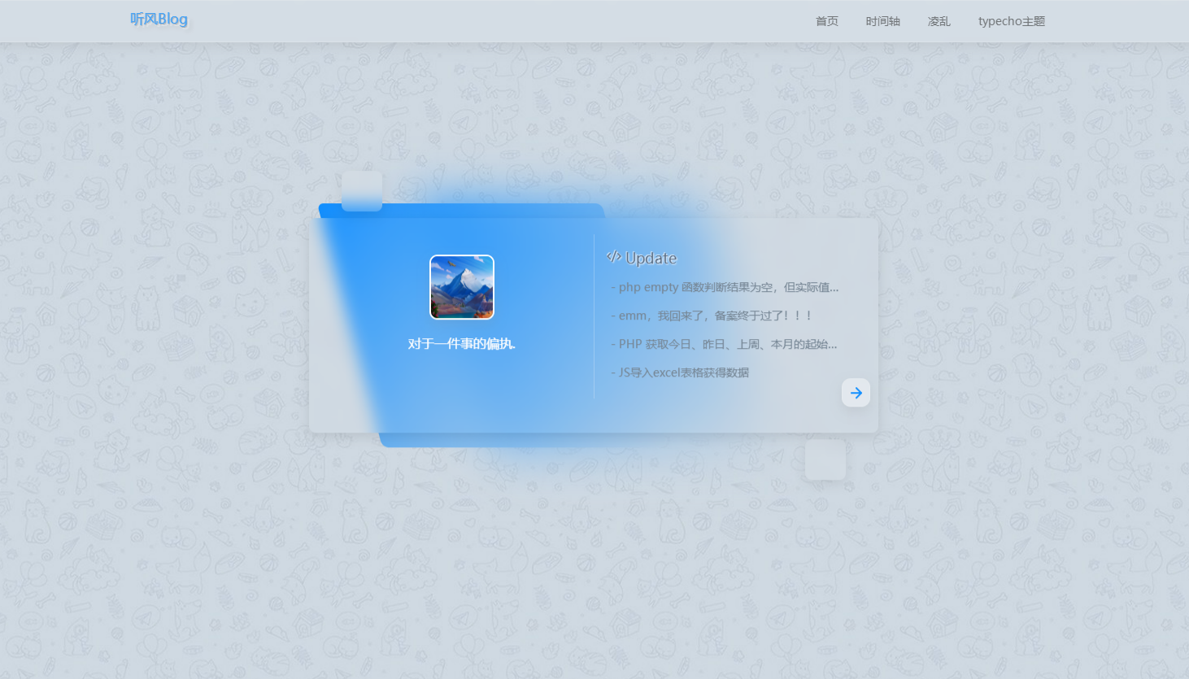This screenshot has height=679, width=1189.
Task: Open the post 对于一件事的偏执
Action: 461,343
